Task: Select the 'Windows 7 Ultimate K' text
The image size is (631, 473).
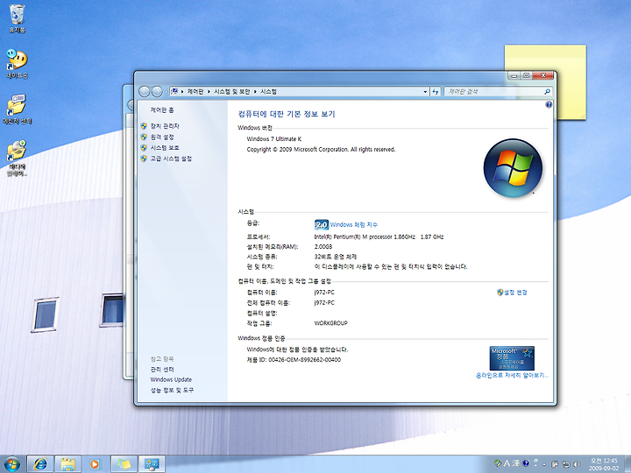Action: point(274,138)
